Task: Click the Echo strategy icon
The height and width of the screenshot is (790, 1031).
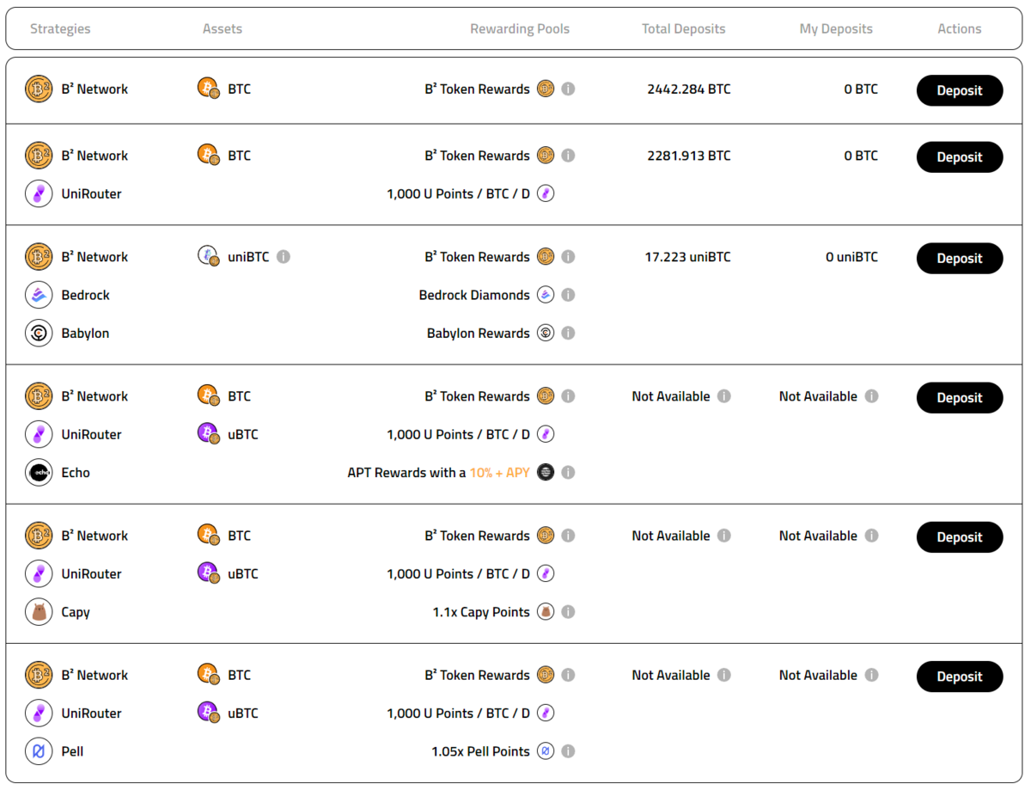Action: tap(39, 472)
